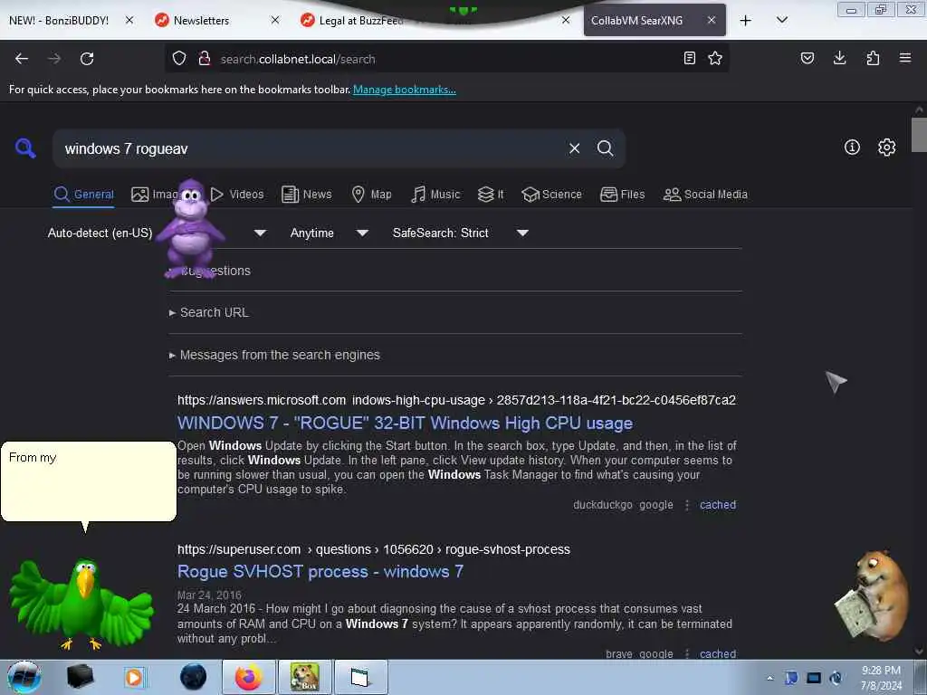
Task: Switch to the It search category
Action: point(491,195)
